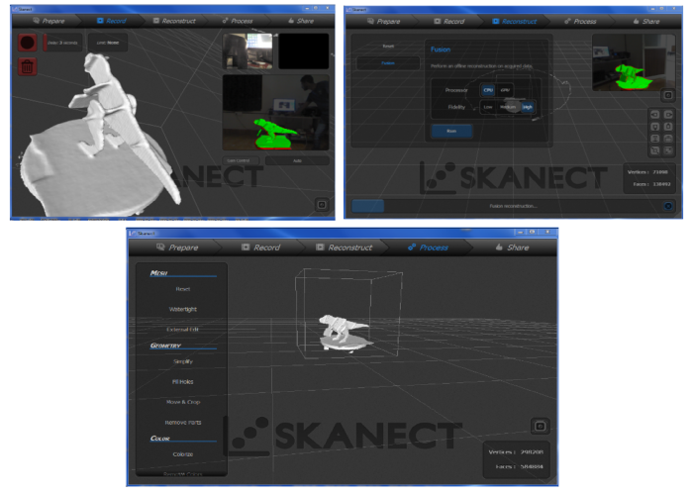Click the reset view icon under the Reconstruct thumbnail

click(x=668, y=95)
